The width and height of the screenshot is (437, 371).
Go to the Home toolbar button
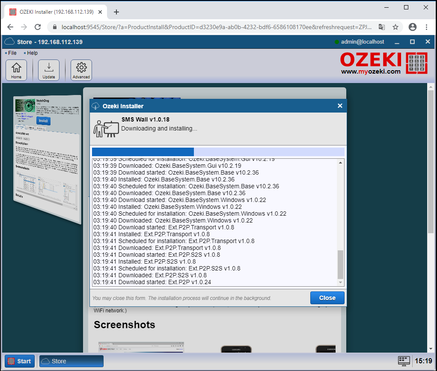point(16,70)
